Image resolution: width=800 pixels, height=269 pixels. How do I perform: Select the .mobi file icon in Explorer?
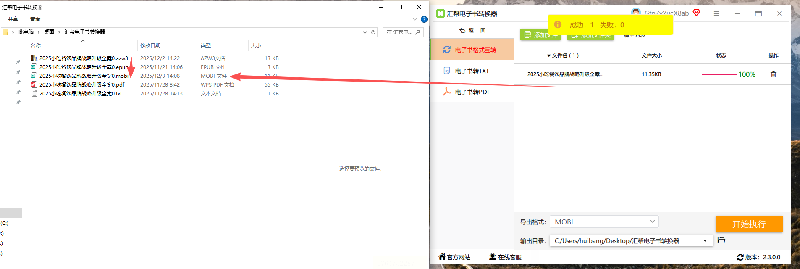34,76
